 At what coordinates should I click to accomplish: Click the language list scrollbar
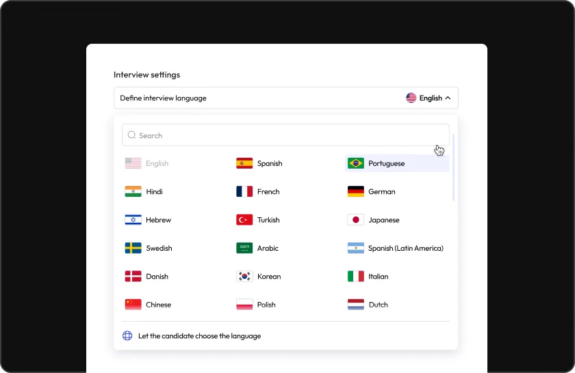(454, 167)
